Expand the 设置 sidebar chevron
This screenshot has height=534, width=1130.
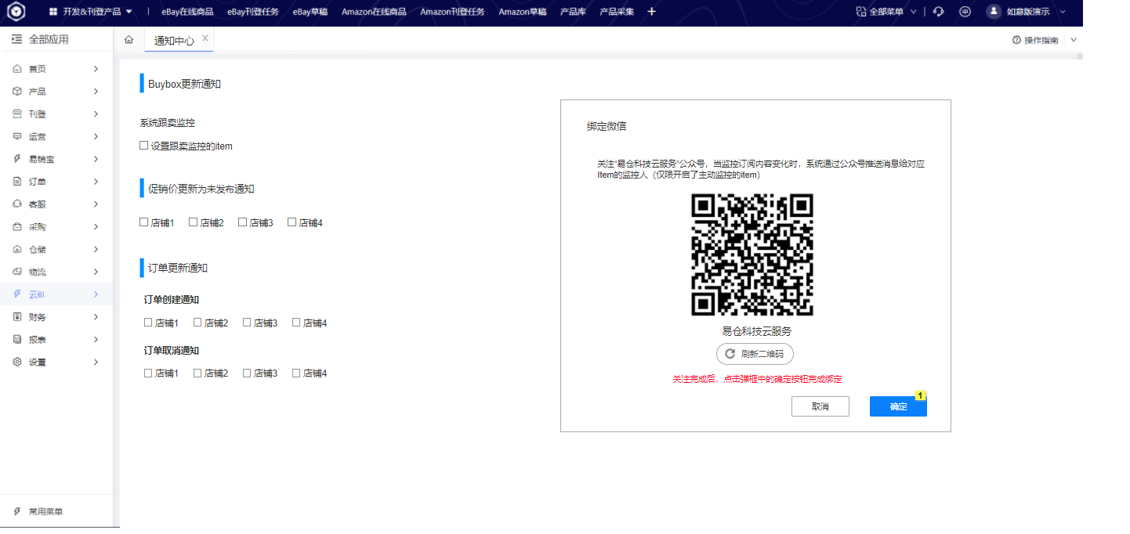[96, 363]
